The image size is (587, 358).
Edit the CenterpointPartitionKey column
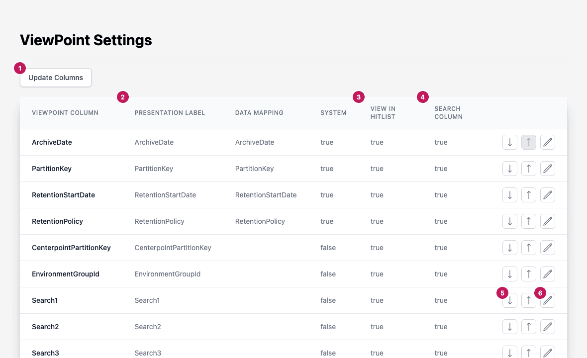click(547, 248)
